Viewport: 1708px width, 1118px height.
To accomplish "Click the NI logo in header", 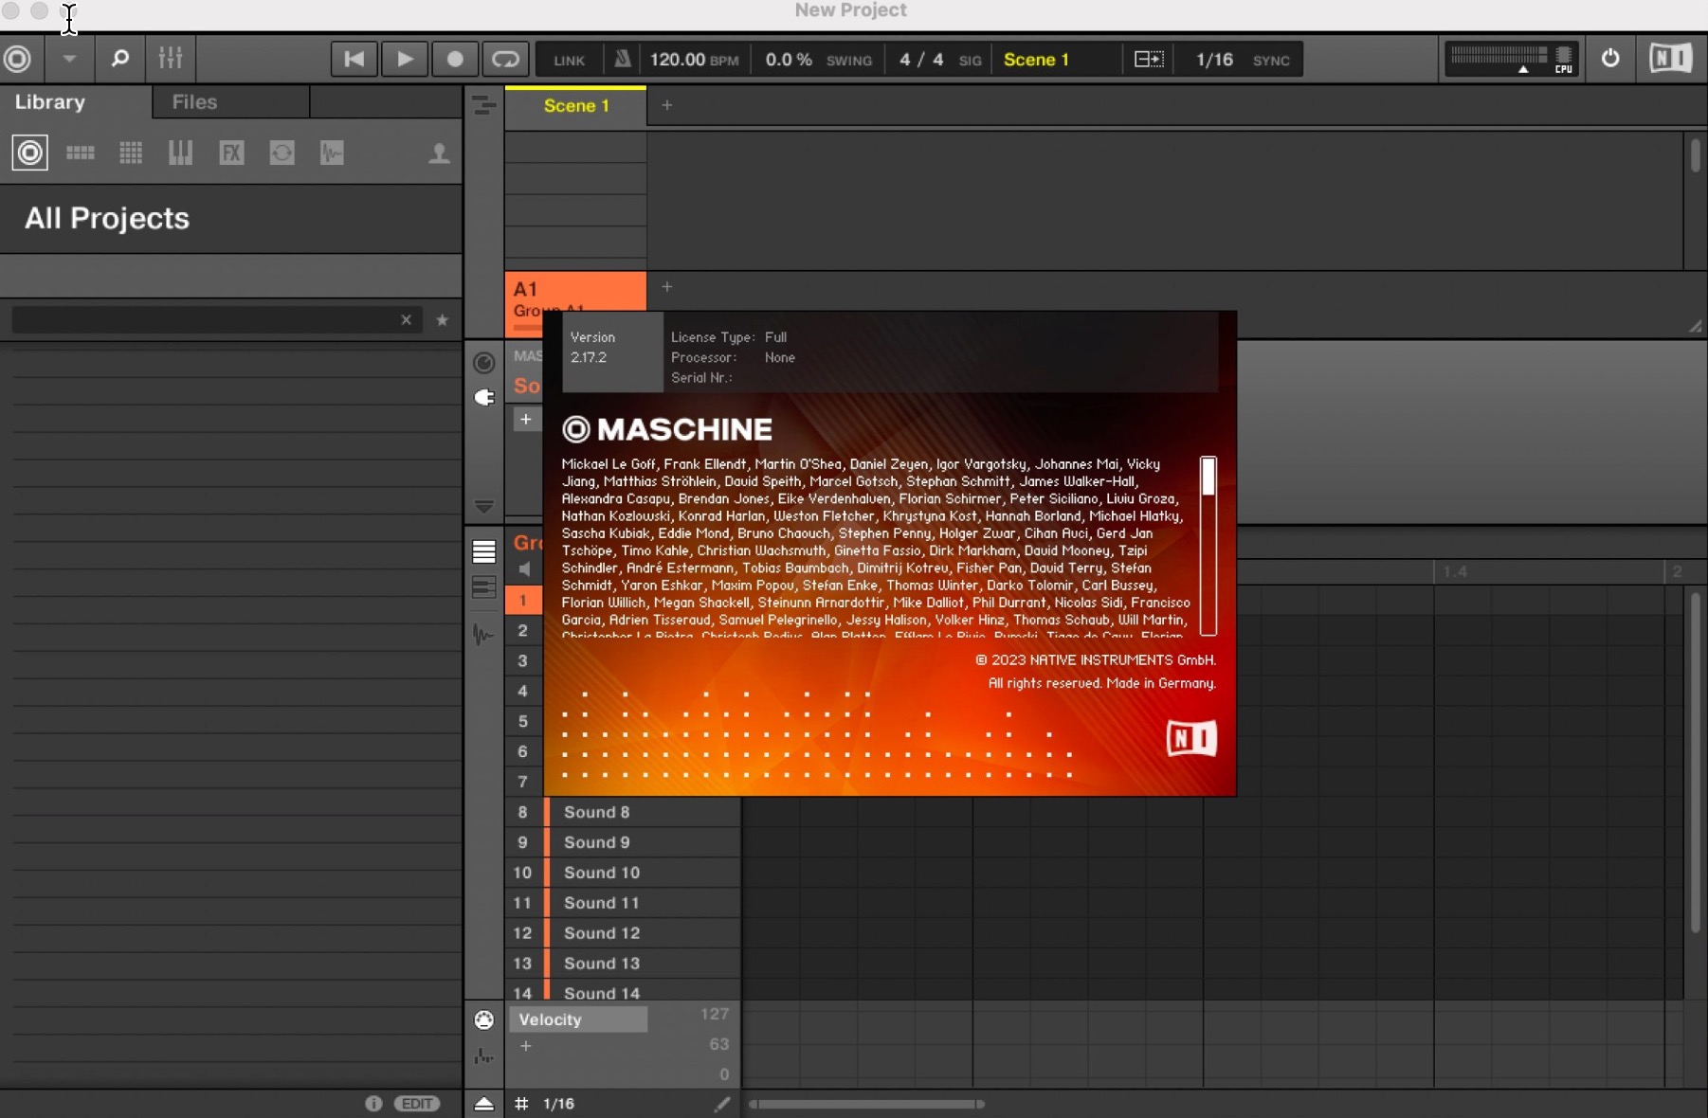I will pyautogui.click(x=1670, y=59).
